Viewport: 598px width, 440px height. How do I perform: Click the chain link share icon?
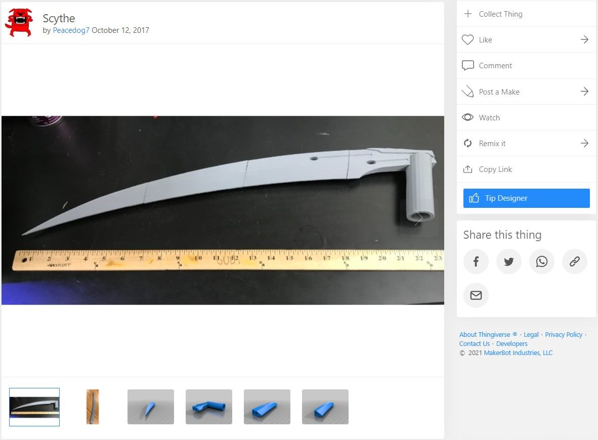click(575, 261)
